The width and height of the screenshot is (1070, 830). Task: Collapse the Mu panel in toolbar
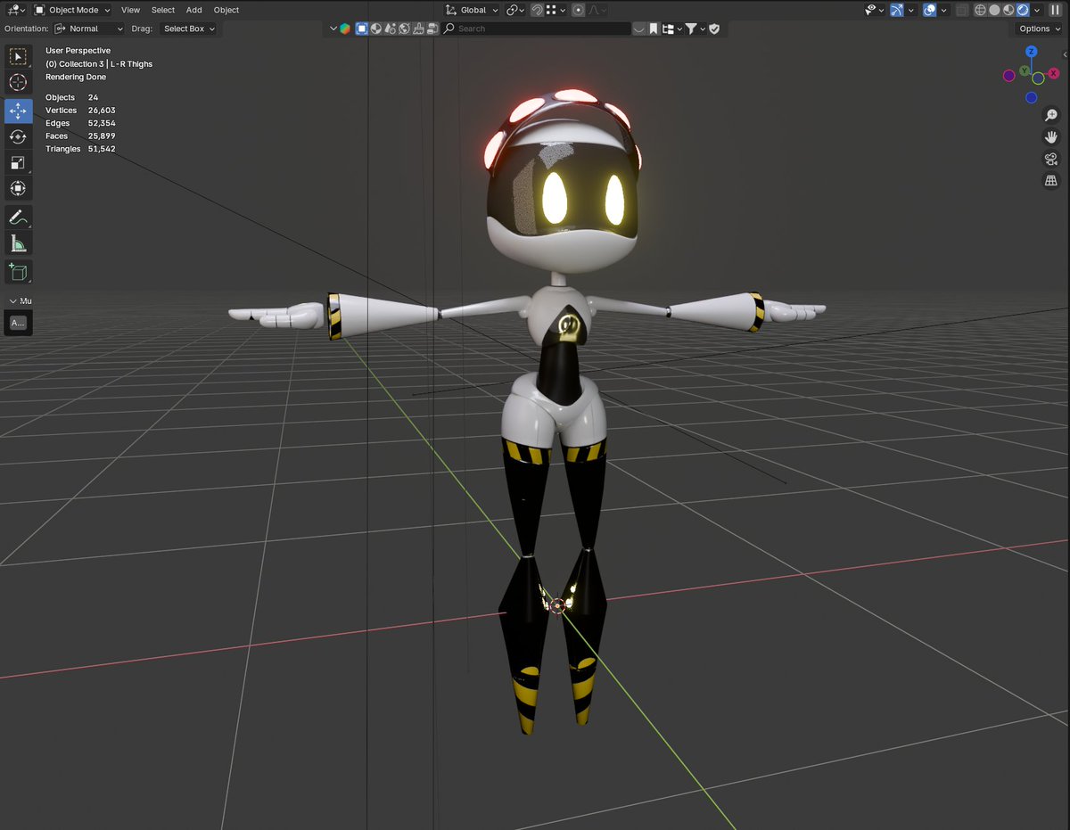tap(13, 300)
